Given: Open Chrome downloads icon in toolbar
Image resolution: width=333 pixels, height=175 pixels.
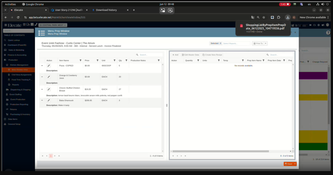Looking at the screenshot, I should pyautogui.click(x=288, y=17).
